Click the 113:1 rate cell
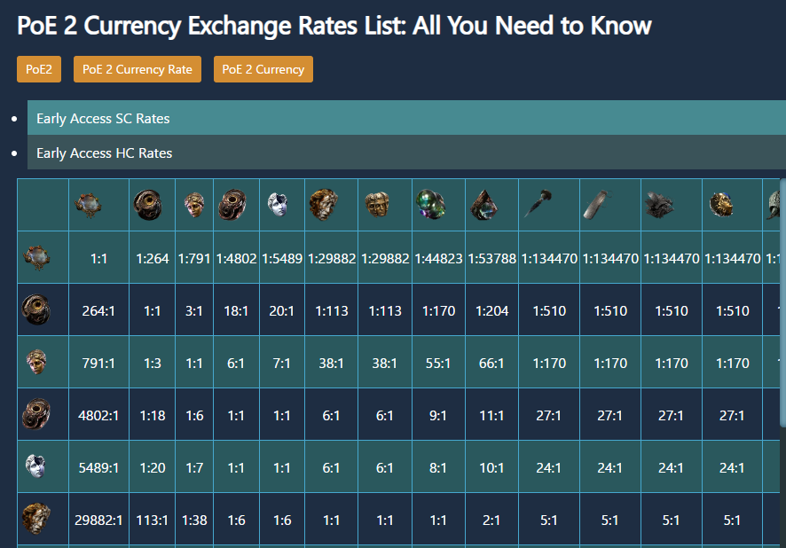 click(x=153, y=520)
